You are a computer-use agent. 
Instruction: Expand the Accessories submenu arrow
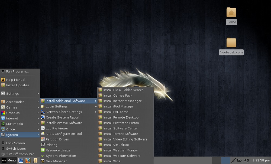coord(38,102)
